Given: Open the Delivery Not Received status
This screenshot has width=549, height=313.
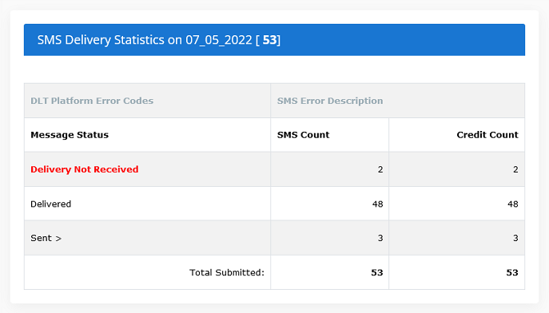Looking at the screenshot, I should coord(85,169).
